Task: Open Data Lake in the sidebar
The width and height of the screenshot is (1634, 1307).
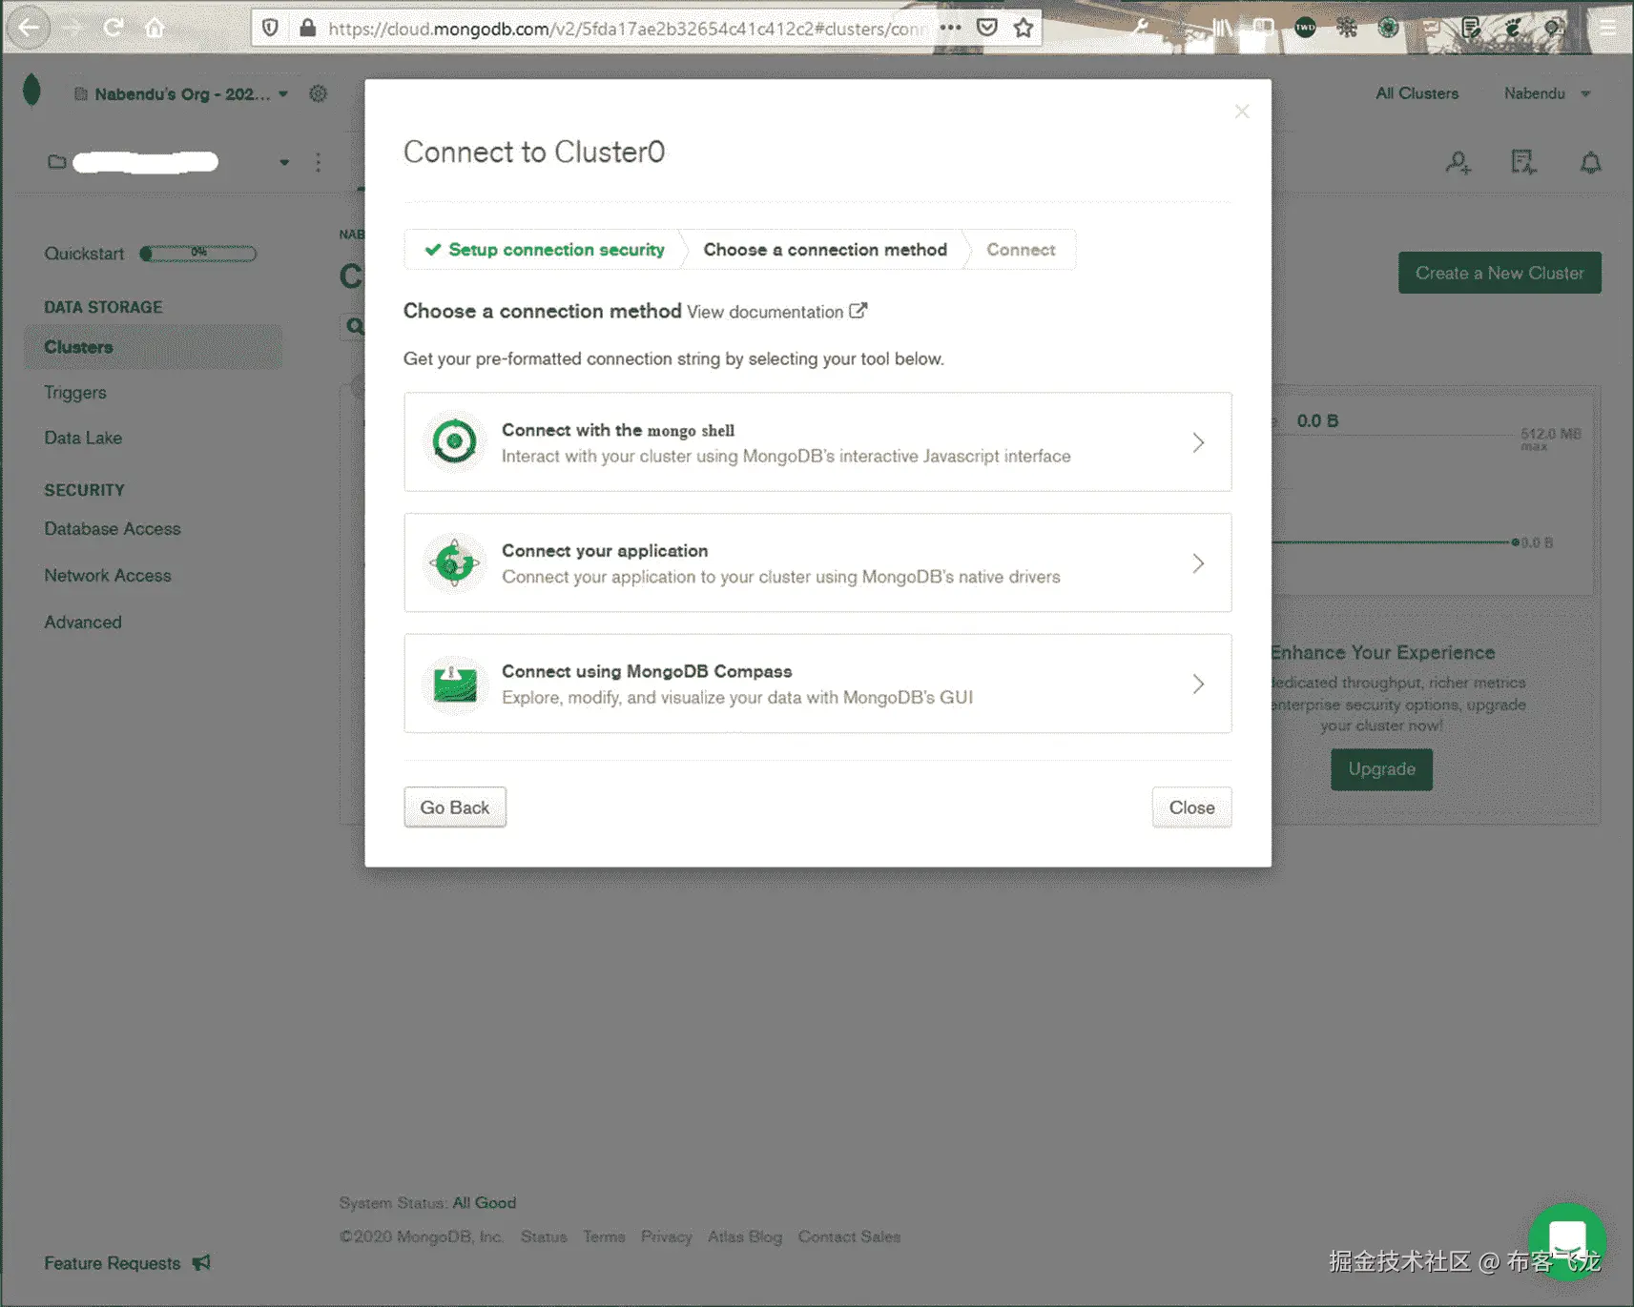Action: 83,438
